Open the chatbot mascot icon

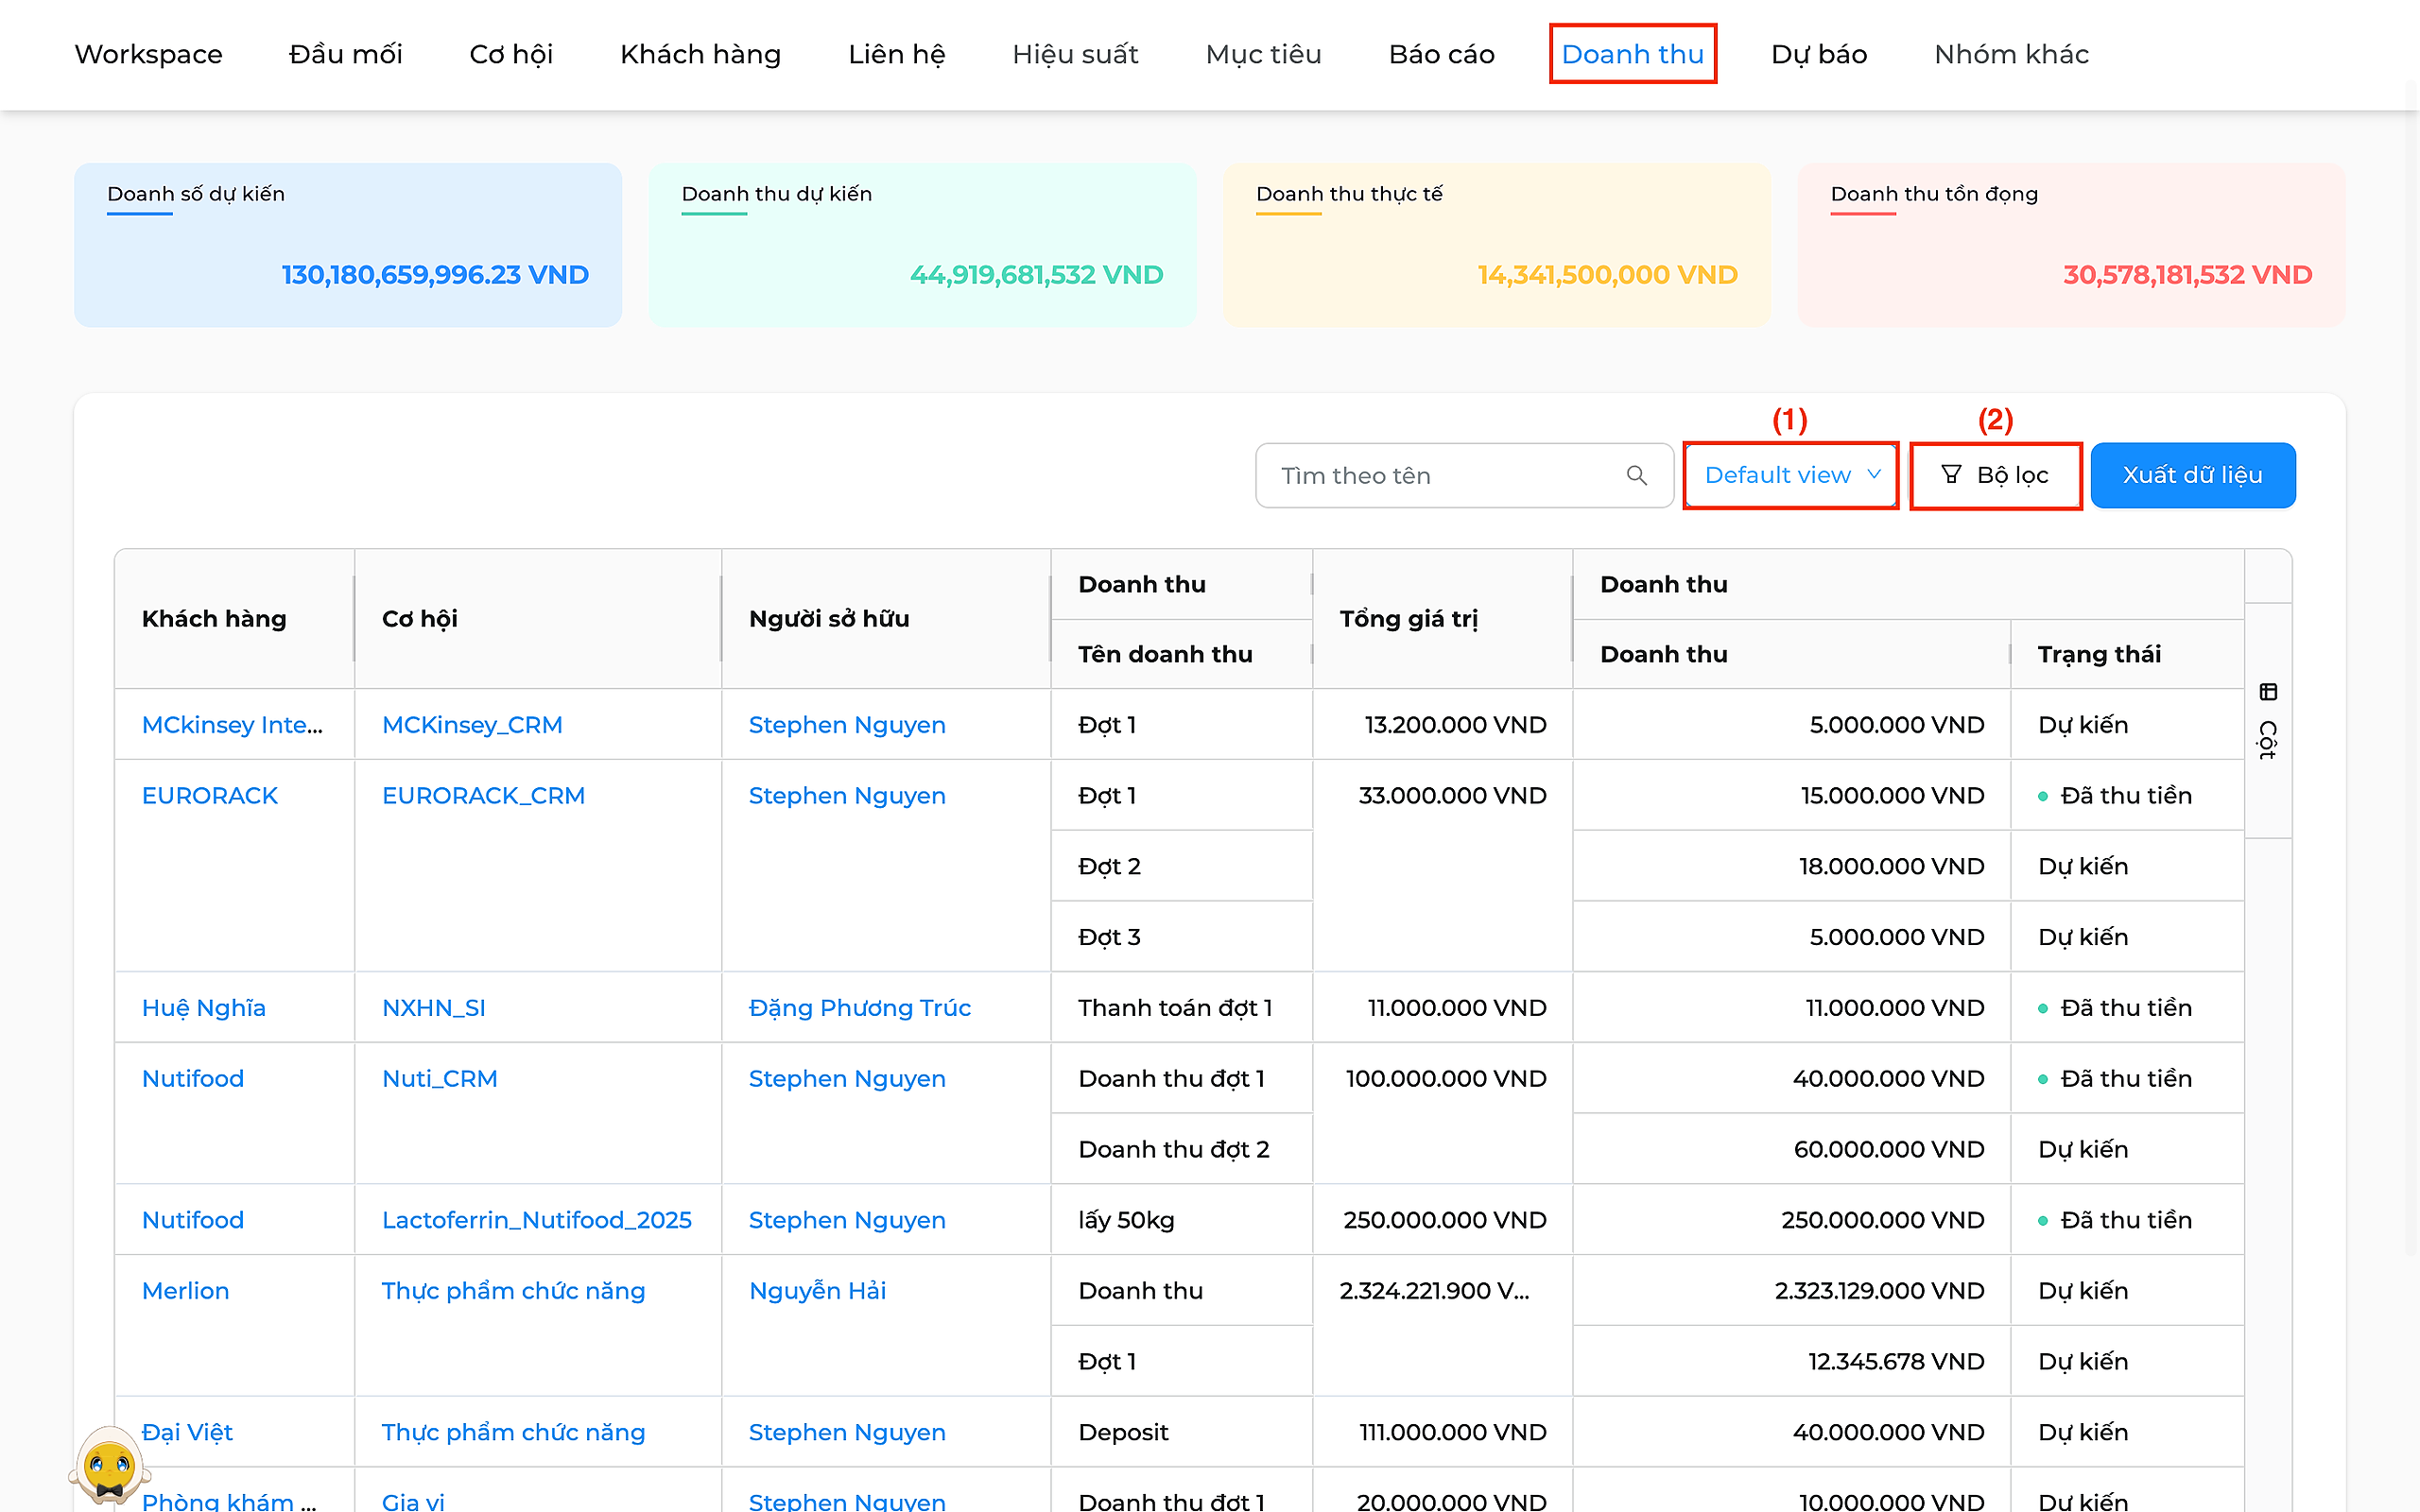[110, 1465]
